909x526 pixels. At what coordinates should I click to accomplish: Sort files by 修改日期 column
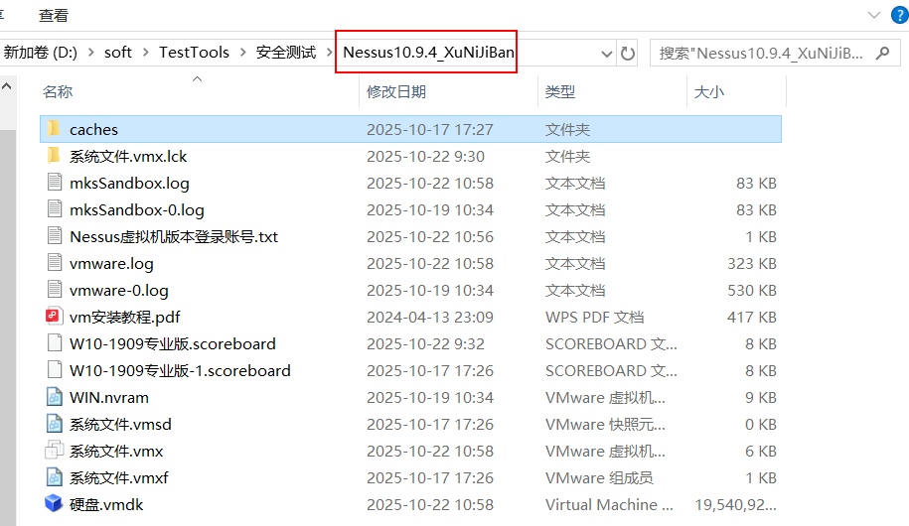point(396,91)
